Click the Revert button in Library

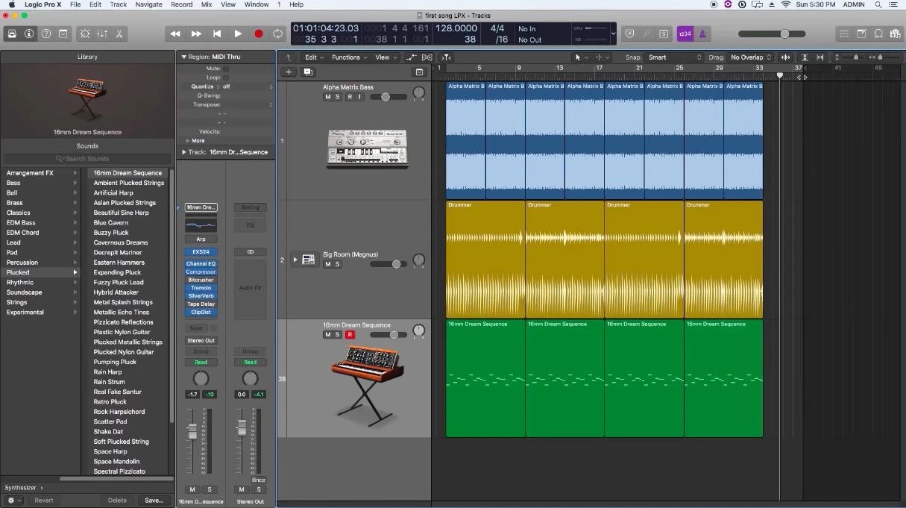tap(44, 501)
